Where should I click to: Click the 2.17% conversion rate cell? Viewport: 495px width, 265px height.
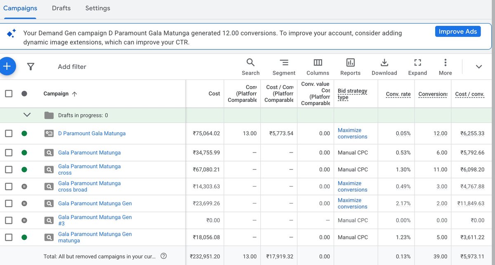click(403, 203)
